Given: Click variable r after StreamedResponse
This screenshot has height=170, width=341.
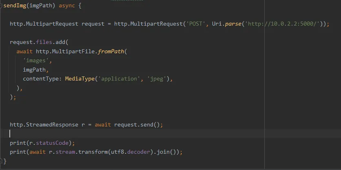Looking at the screenshot, I should point(83,125).
